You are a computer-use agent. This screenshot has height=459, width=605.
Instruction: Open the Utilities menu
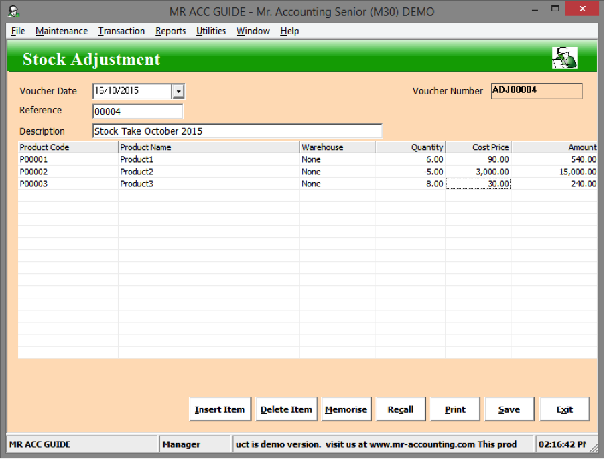click(x=211, y=31)
